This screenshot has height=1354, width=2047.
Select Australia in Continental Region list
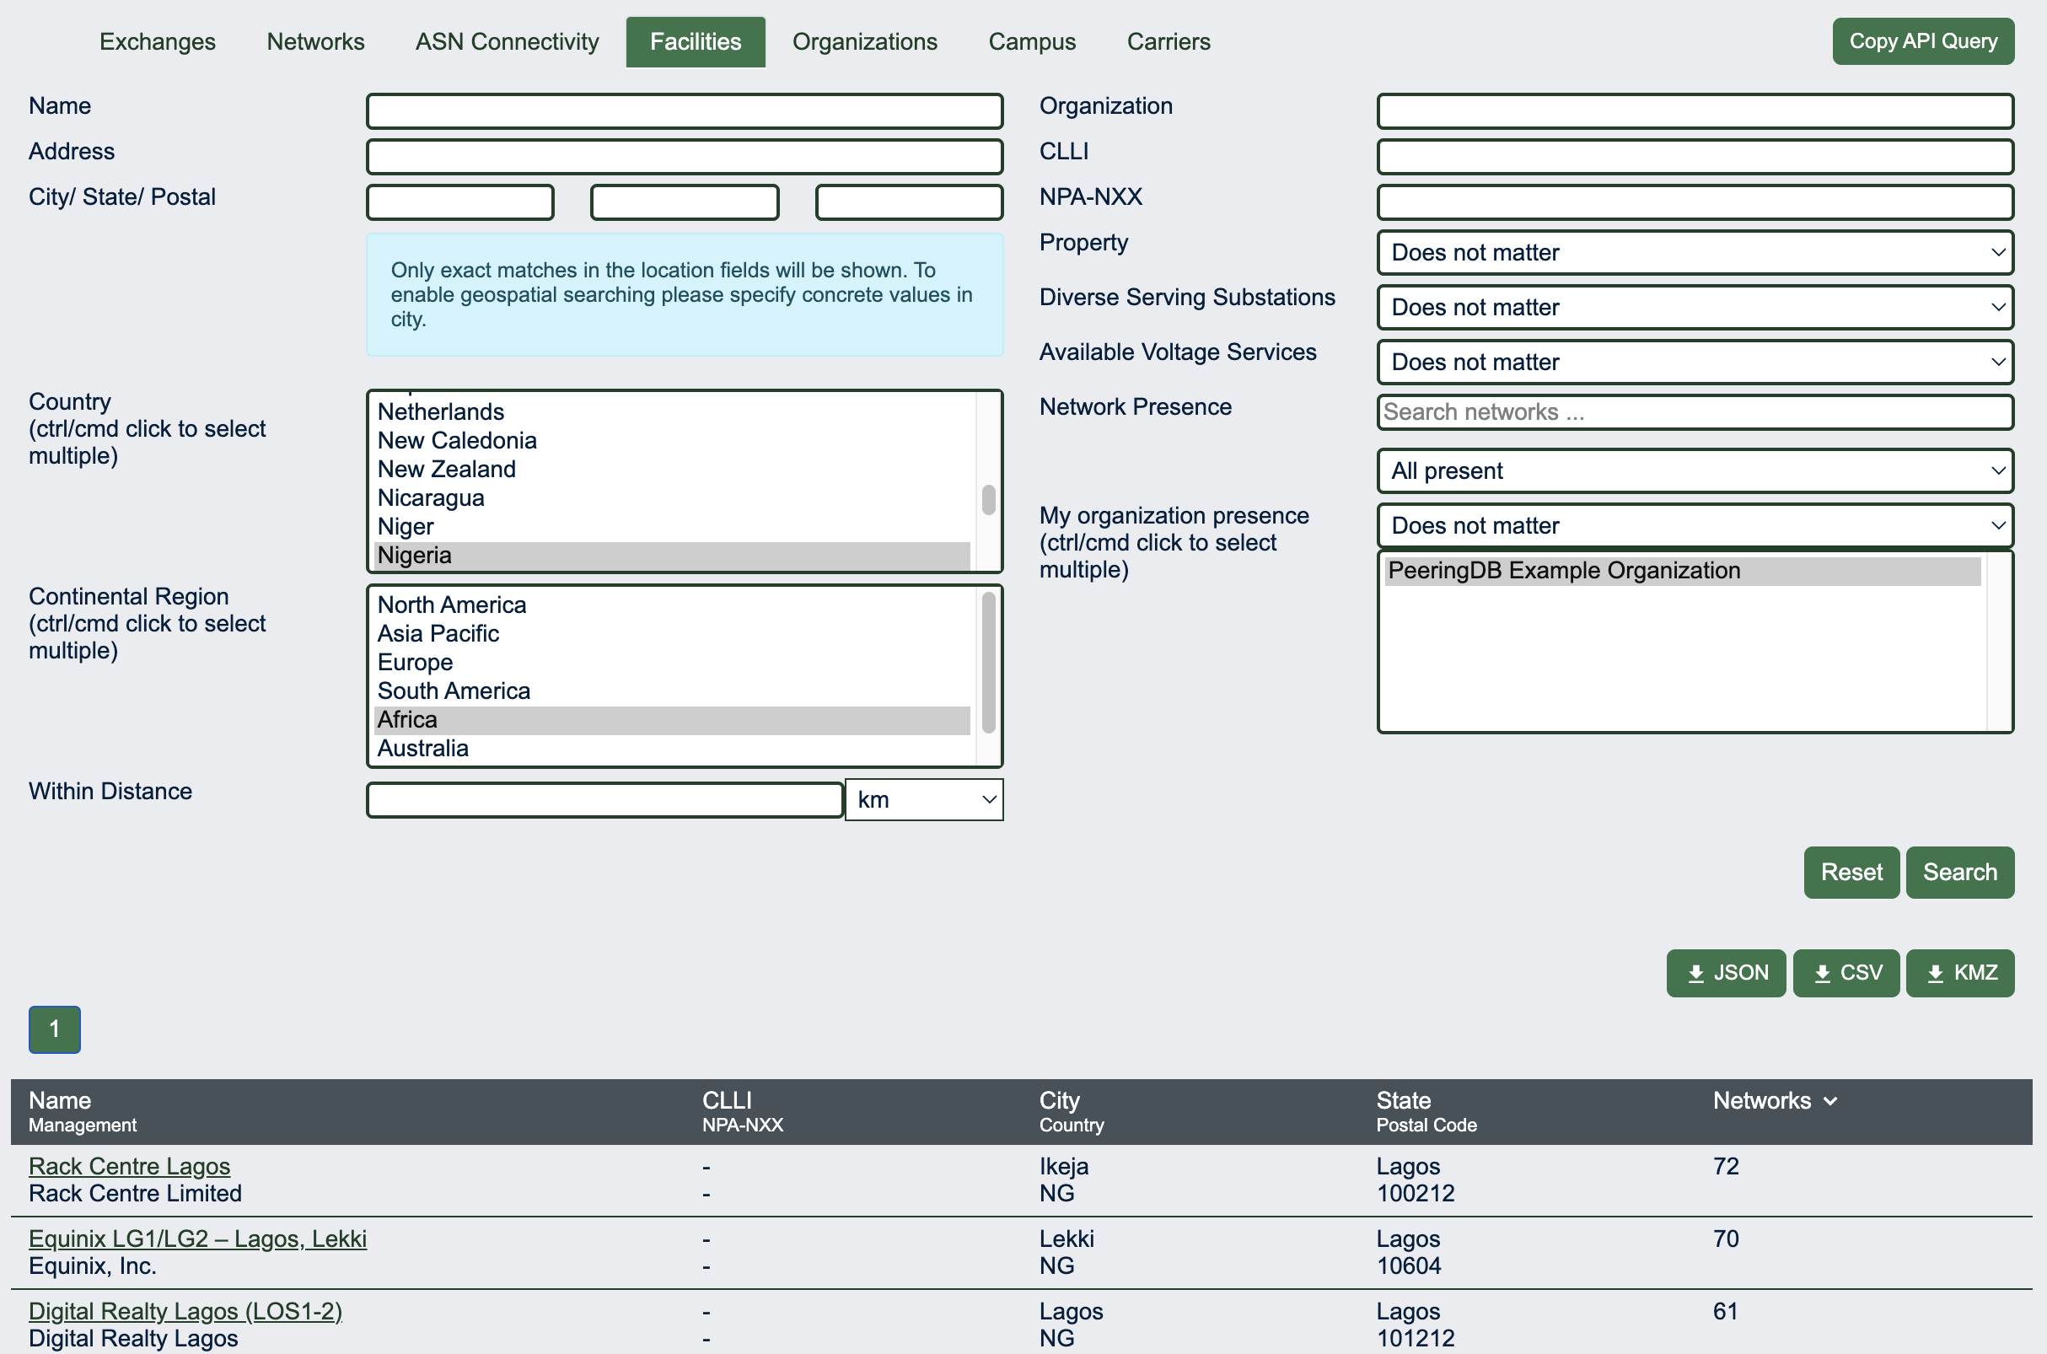point(672,748)
